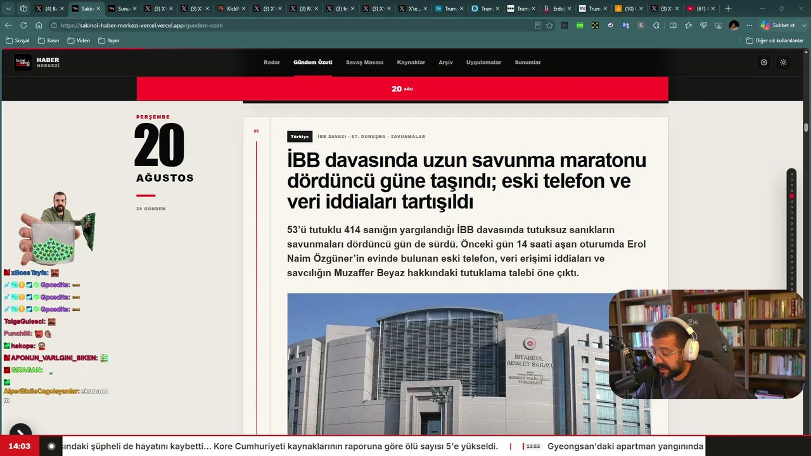811x456 pixels.
Task: Open the Arşiv nav item
Action: pos(445,62)
